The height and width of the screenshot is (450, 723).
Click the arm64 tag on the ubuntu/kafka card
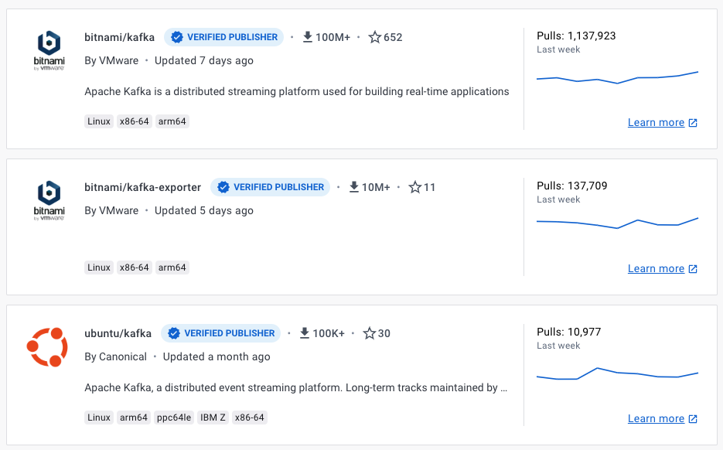click(134, 418)
